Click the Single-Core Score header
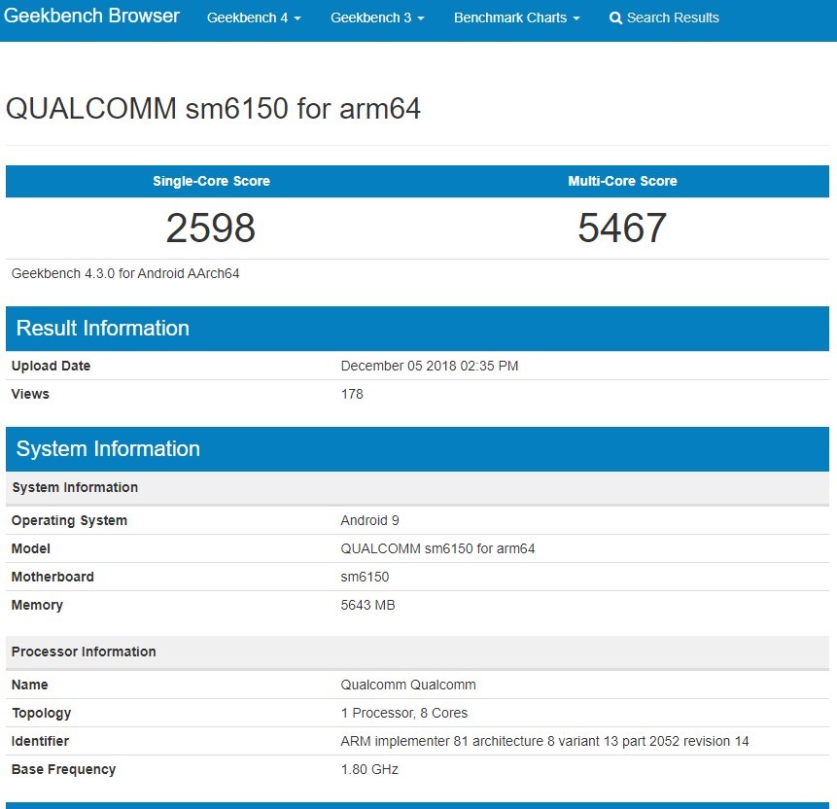 211,181
